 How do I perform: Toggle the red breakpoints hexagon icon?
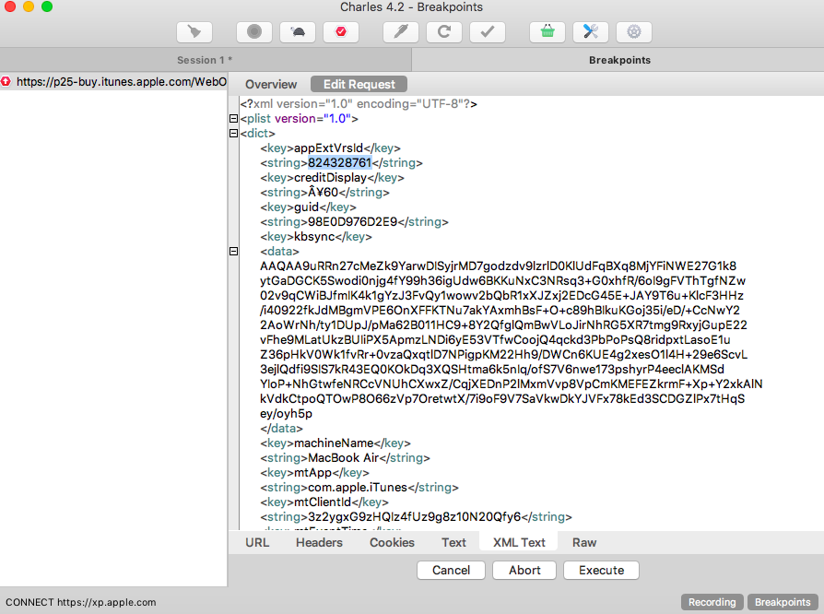click(341, 32)
